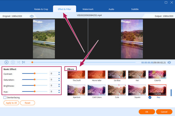The width and height of the screenshot is (175, 116).
Task: Increase the Saturation value
Action: (x=59, y=78)
